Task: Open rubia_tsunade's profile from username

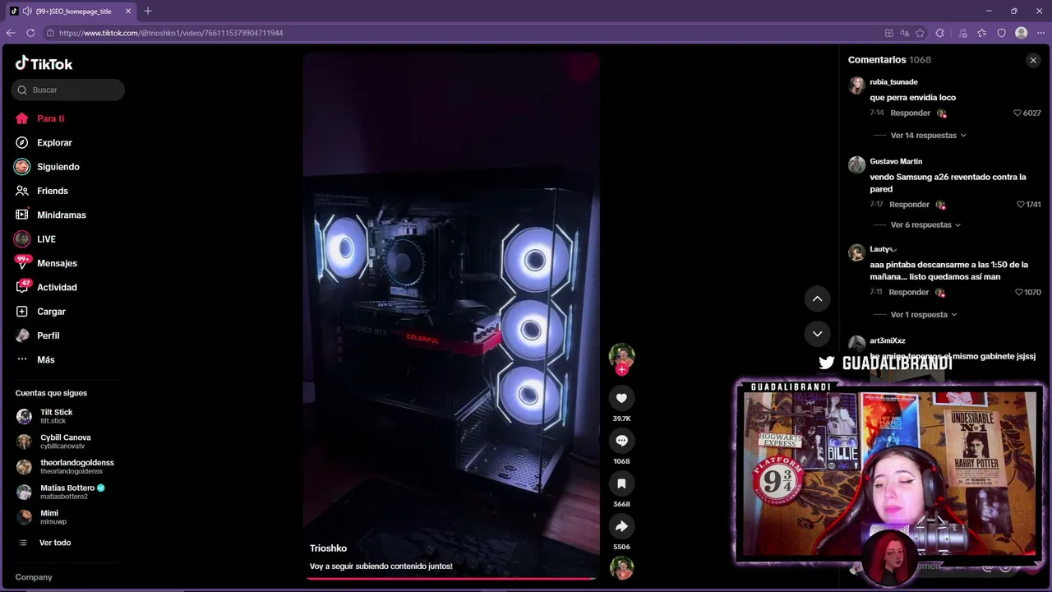Action: 893,82
